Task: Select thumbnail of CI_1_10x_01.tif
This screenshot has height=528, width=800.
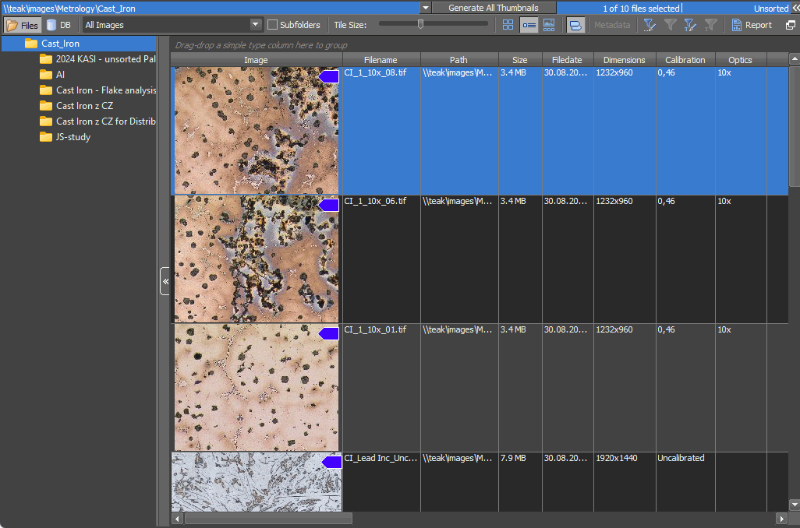Action: click(256, 387)
